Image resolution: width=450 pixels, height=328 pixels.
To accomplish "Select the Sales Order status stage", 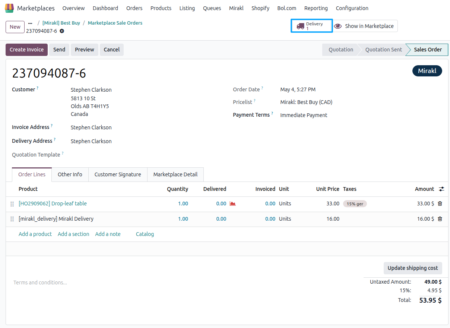I will (428, 50).
